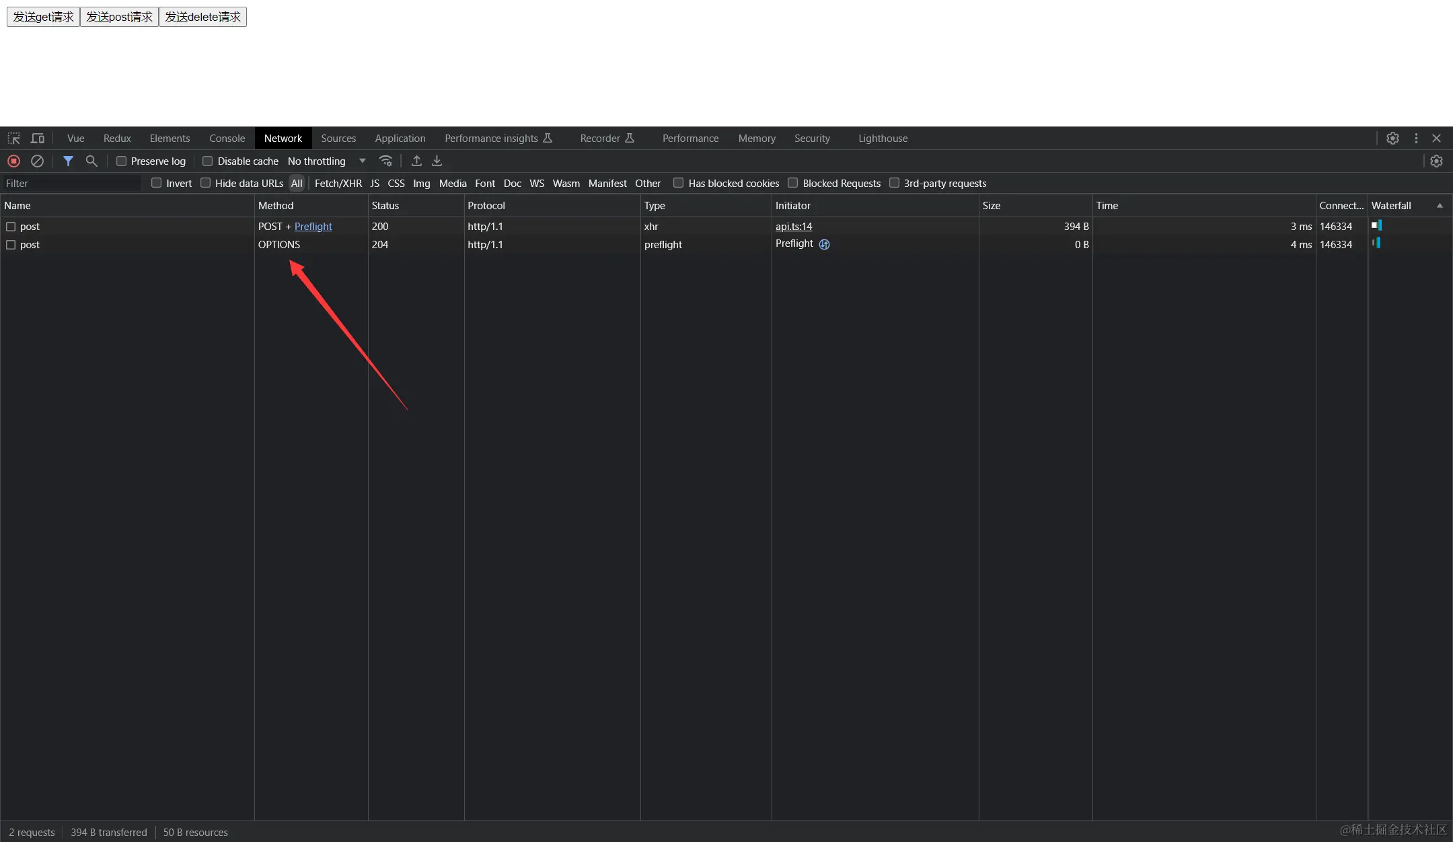Select the inspect element picker icon

[x=14, y=139]
